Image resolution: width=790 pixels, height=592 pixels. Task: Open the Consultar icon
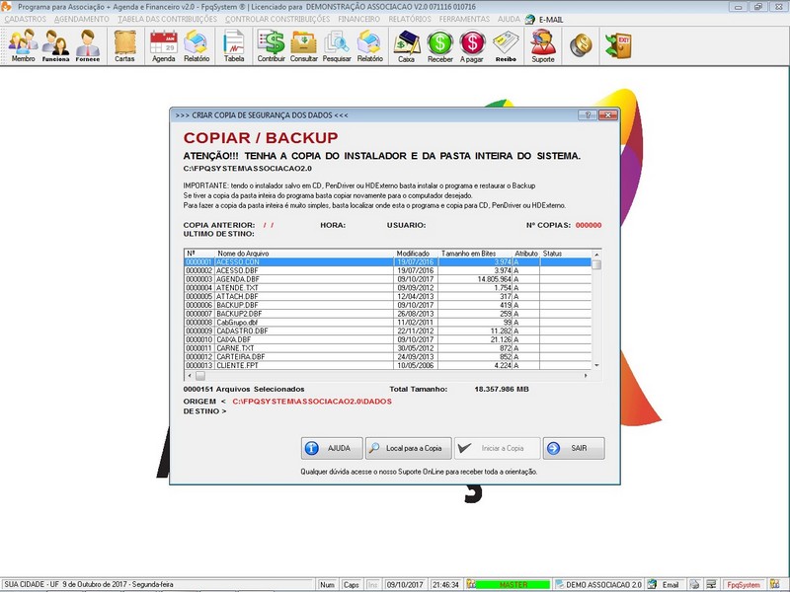(304, 45)
